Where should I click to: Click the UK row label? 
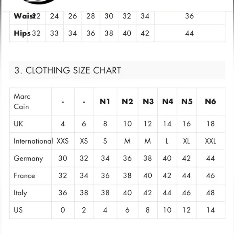[x=18, y=124]
